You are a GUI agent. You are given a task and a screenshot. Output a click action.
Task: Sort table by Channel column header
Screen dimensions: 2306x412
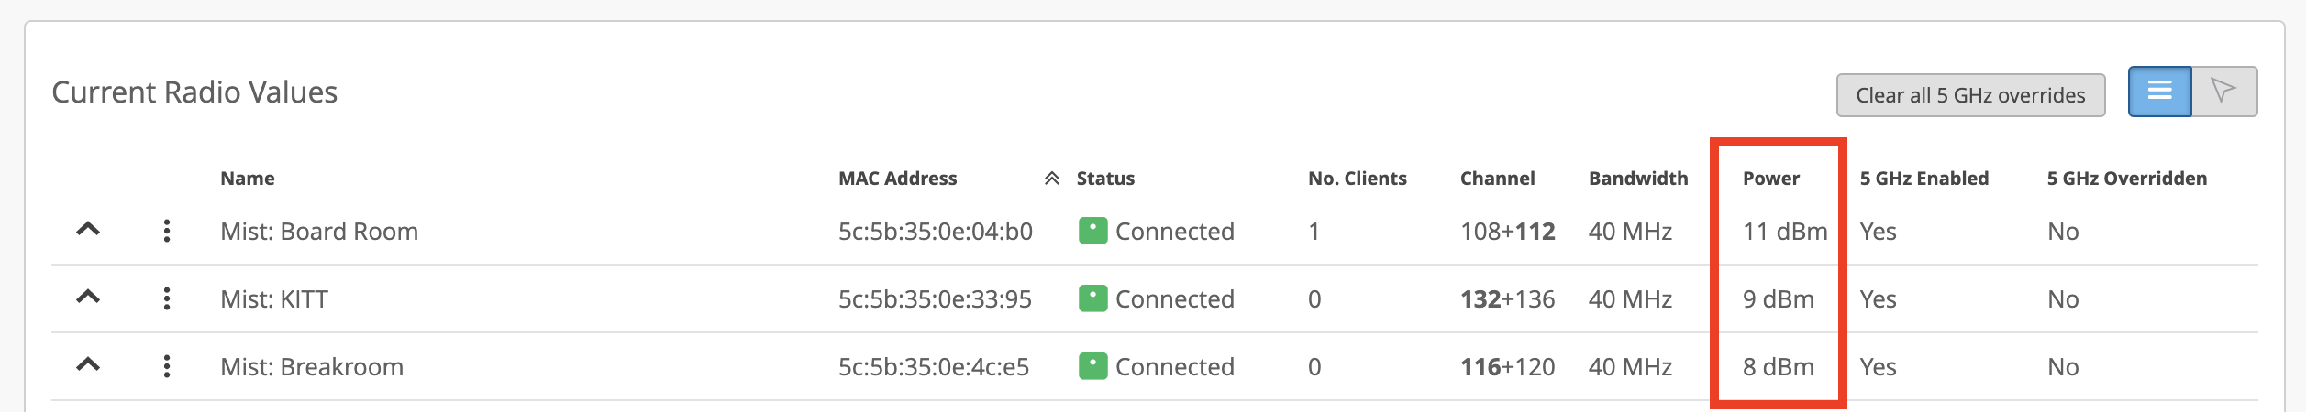(x=1497, y=179)
